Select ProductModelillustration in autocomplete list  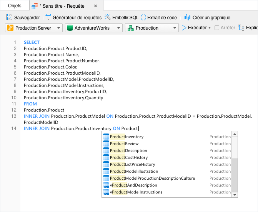(x=166, y=171)
